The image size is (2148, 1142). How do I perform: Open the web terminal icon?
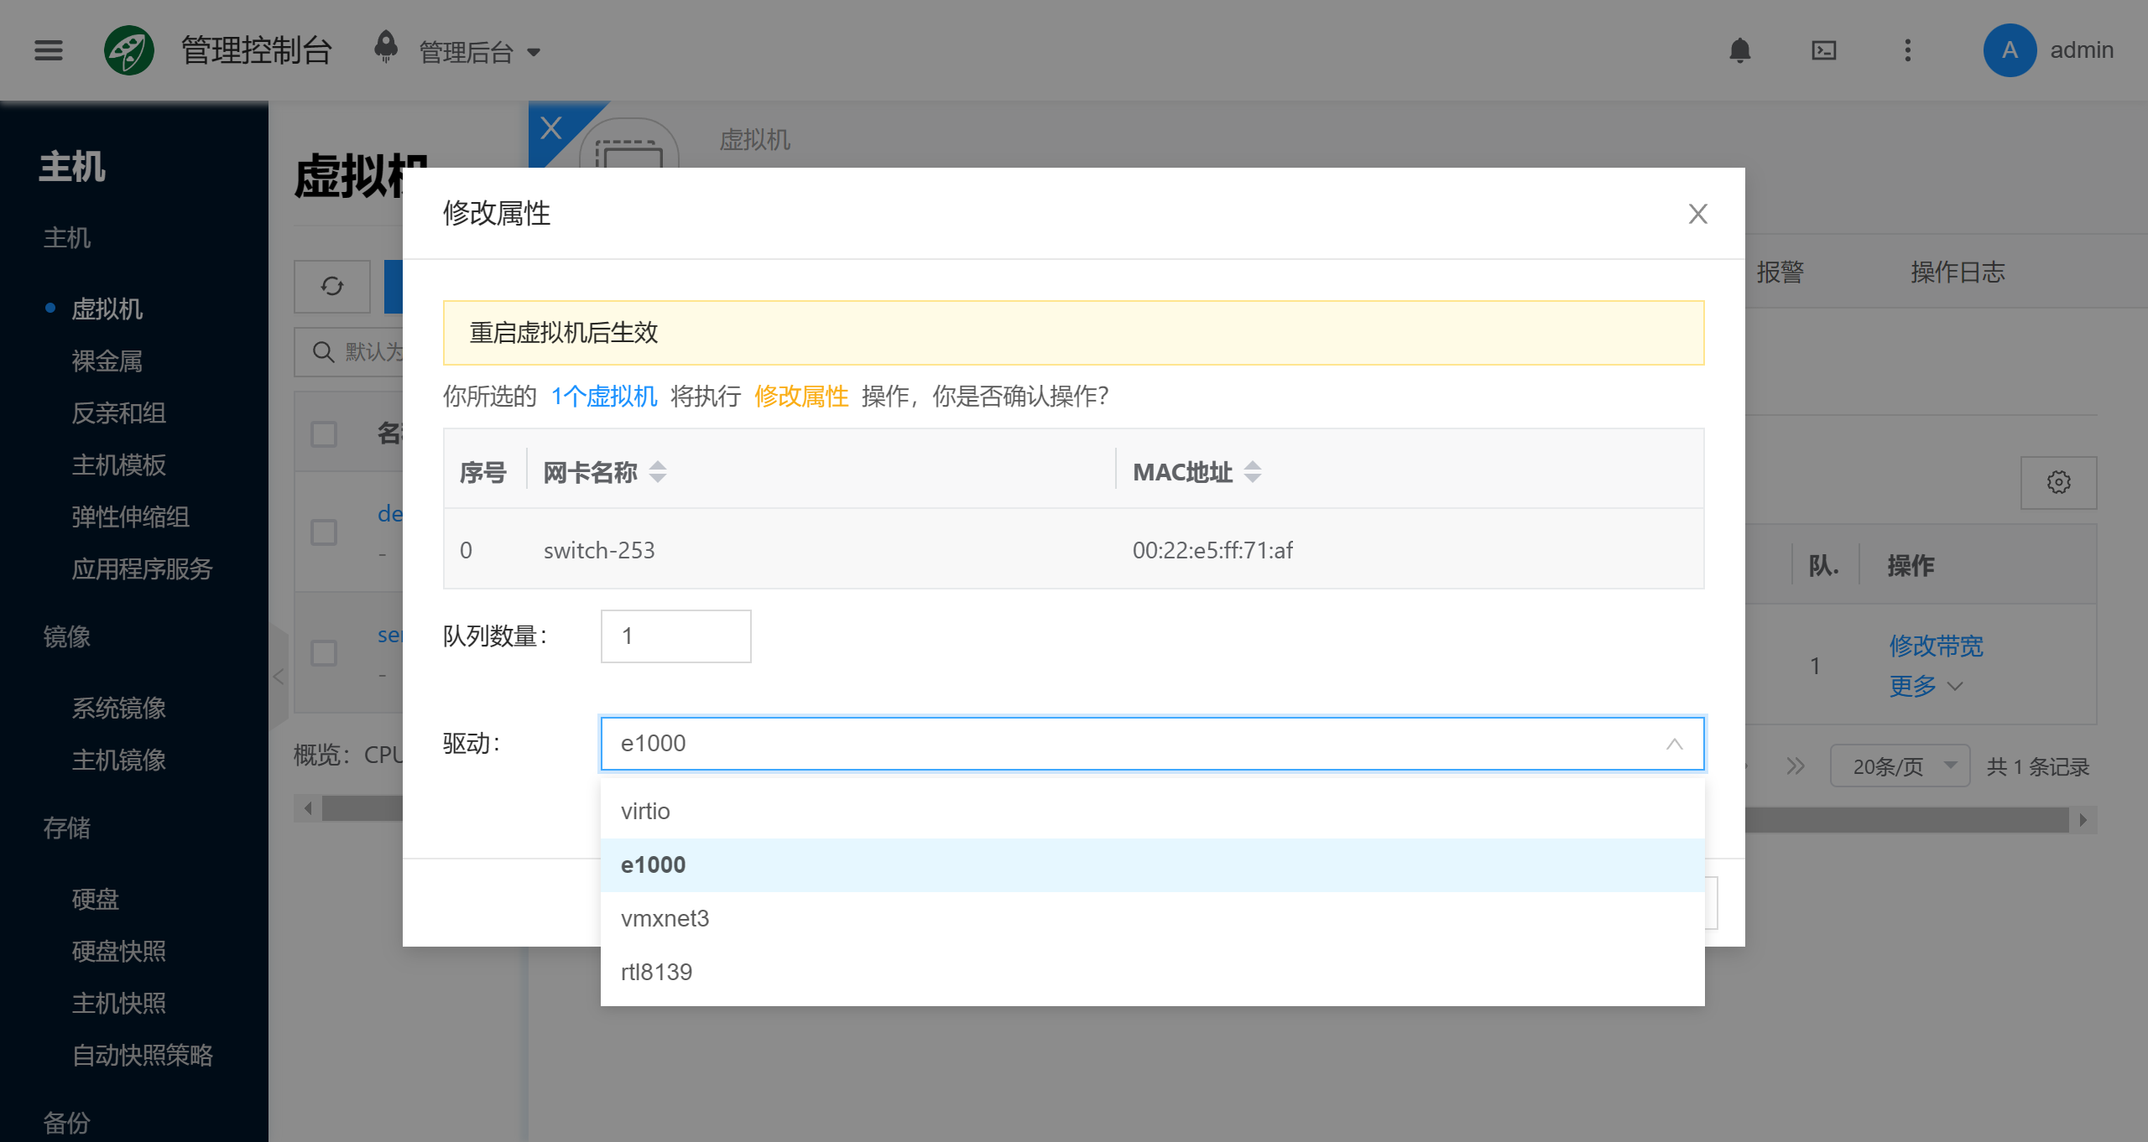(x=1824, y=50)
